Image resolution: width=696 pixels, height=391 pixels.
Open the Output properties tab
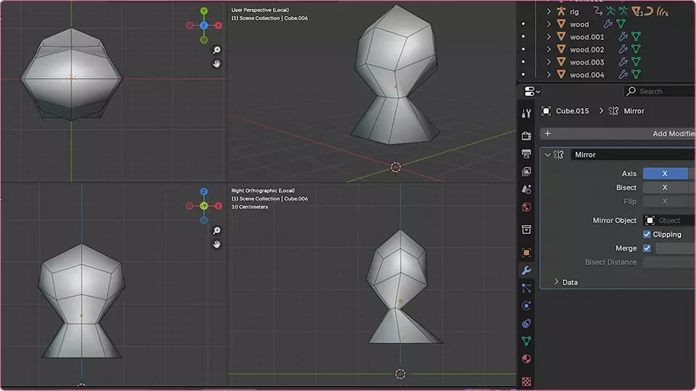point(526,154)
